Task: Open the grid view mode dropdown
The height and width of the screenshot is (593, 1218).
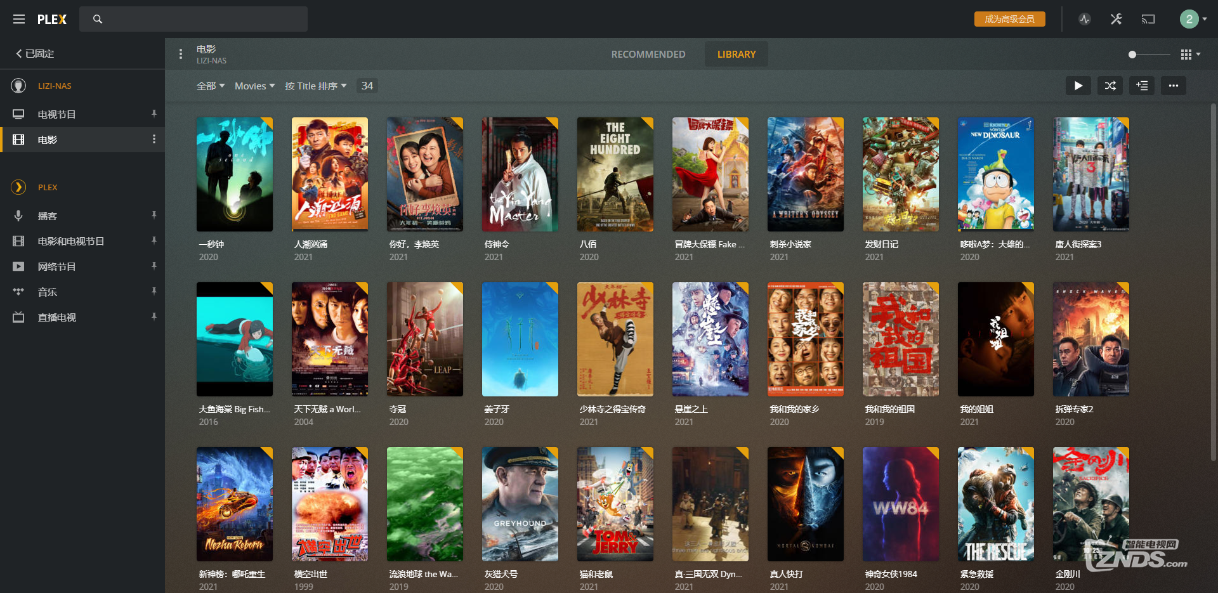Action: (x=1190, y=55)
